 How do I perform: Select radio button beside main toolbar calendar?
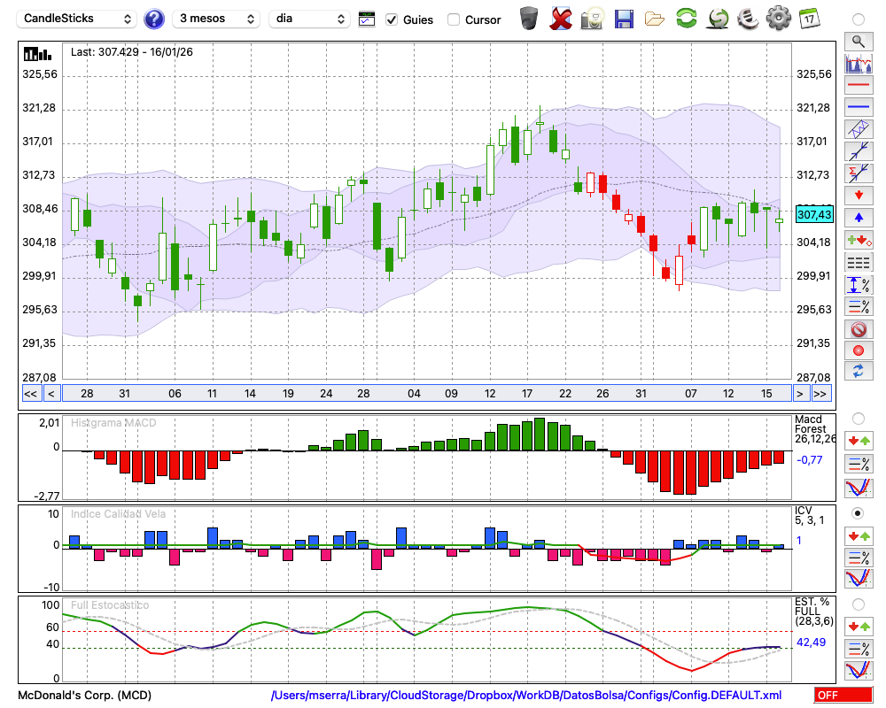click(859, 19)
